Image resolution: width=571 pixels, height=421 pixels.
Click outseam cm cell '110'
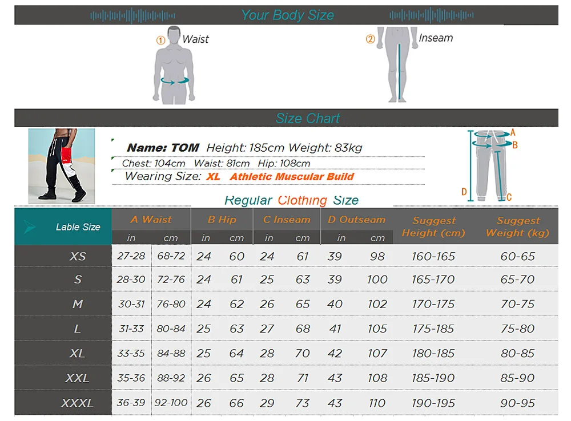click(377, 403)
